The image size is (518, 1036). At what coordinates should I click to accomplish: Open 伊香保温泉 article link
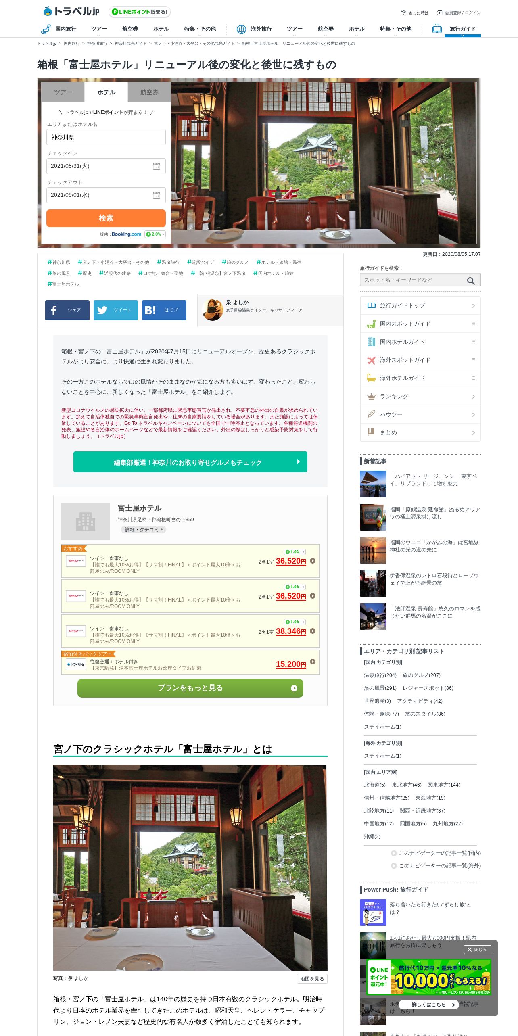pyautogui.click(x=434, y=579)
